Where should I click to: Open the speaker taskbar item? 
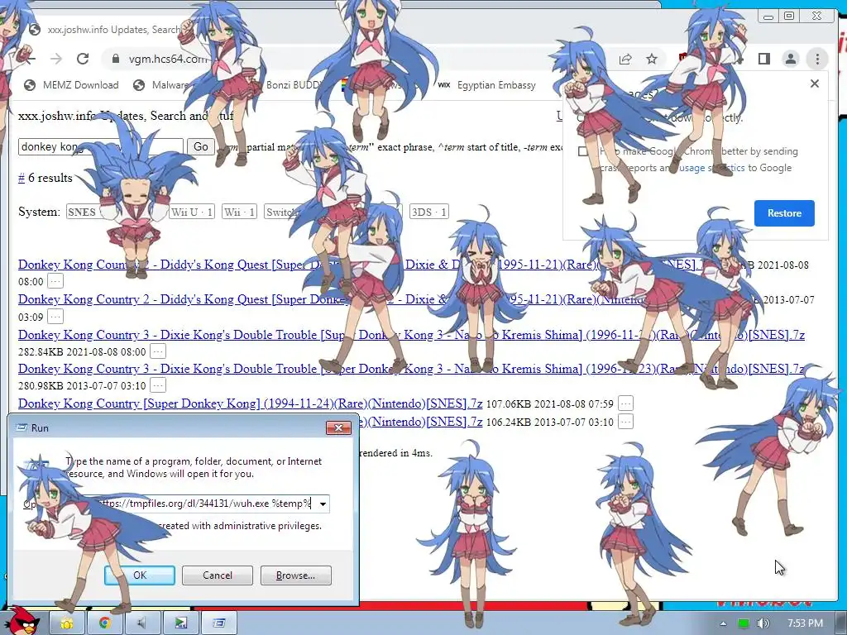(142, 623)
